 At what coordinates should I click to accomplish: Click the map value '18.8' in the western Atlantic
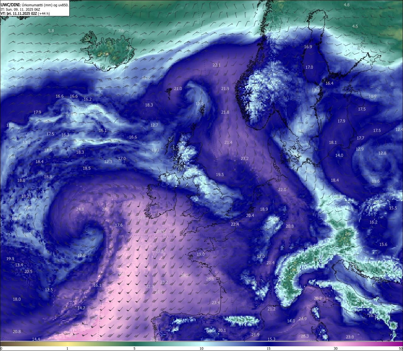(48, 177)
